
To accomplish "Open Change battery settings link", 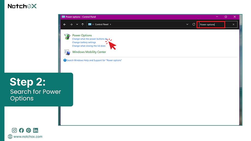I will 84,42.
